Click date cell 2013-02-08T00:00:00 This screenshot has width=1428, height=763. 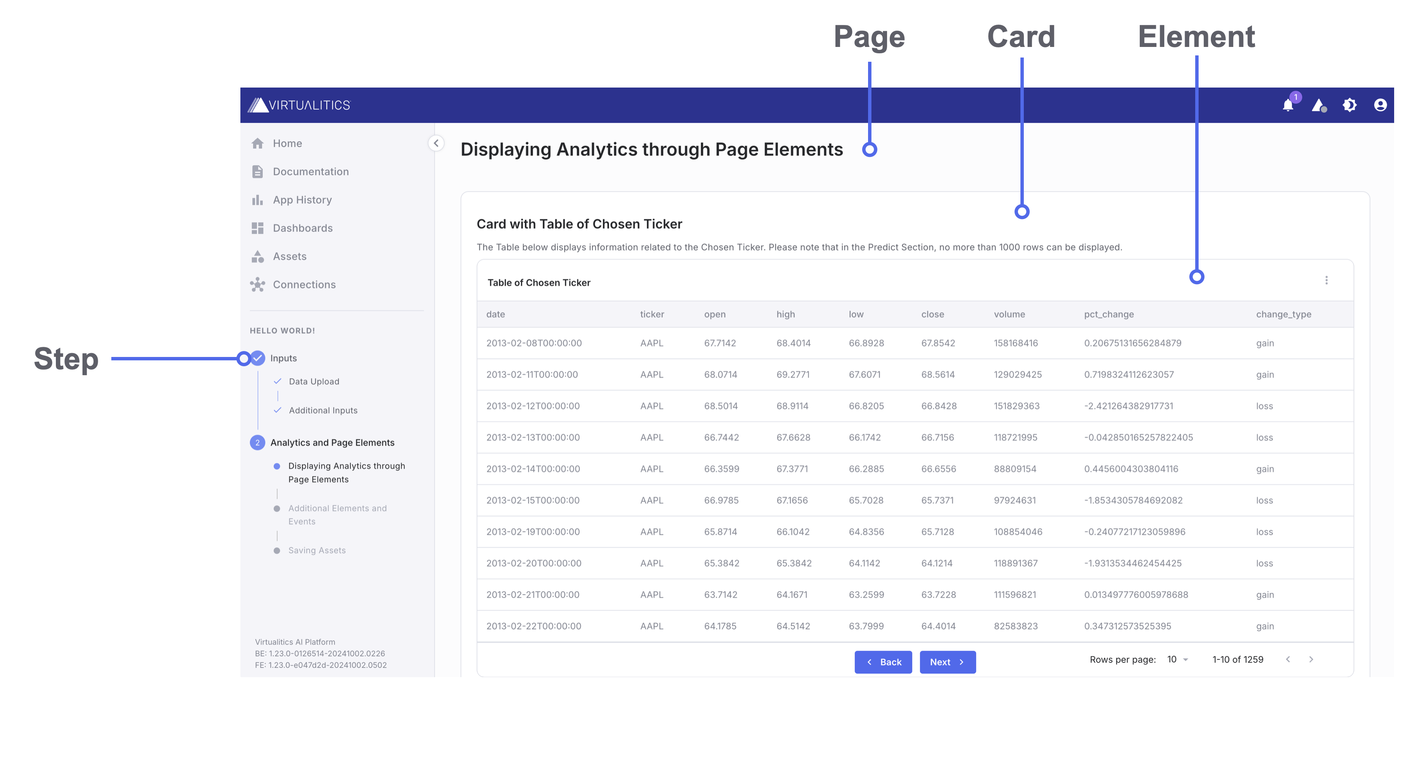(534, 343)
